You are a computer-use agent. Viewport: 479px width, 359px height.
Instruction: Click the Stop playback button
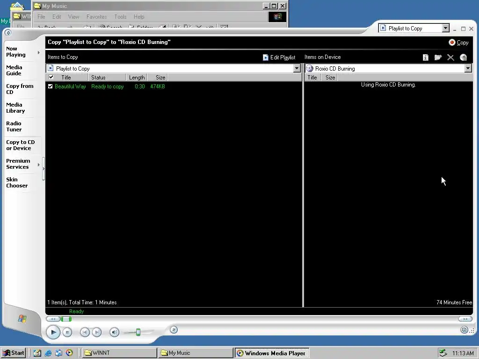coord(67,332)
